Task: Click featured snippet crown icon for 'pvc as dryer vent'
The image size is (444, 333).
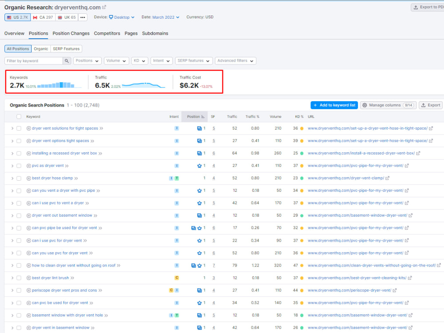Action: 199,166
